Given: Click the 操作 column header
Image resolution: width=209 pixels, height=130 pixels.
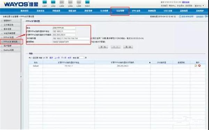Looking at the screenshot, I should pyautogui.click(x=198, y=63).
